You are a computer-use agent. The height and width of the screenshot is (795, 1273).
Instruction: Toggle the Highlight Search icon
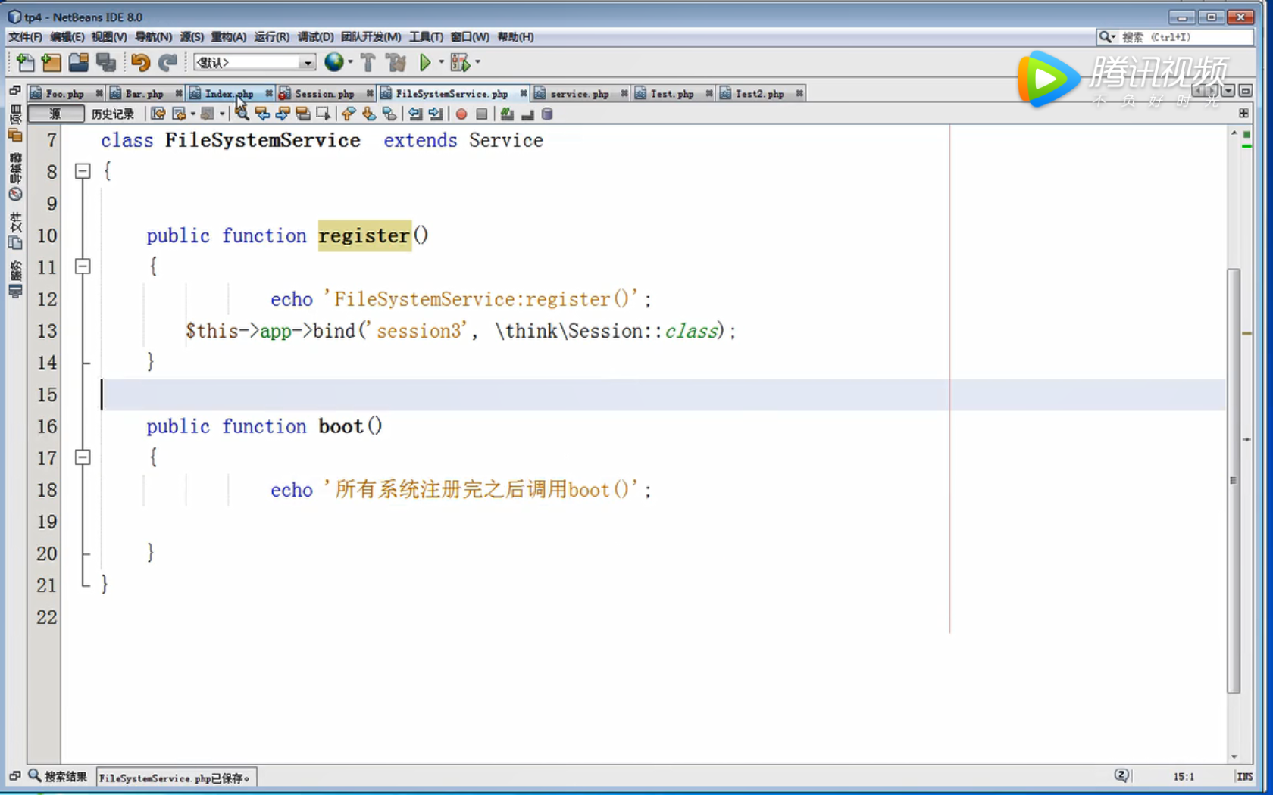pos(303,114)
